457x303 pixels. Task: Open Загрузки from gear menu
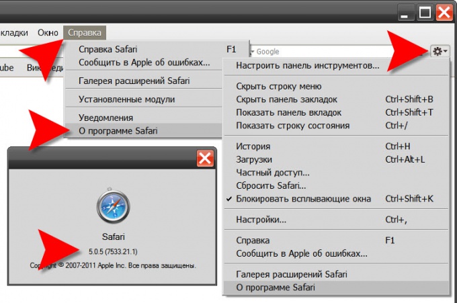[336, 159]
